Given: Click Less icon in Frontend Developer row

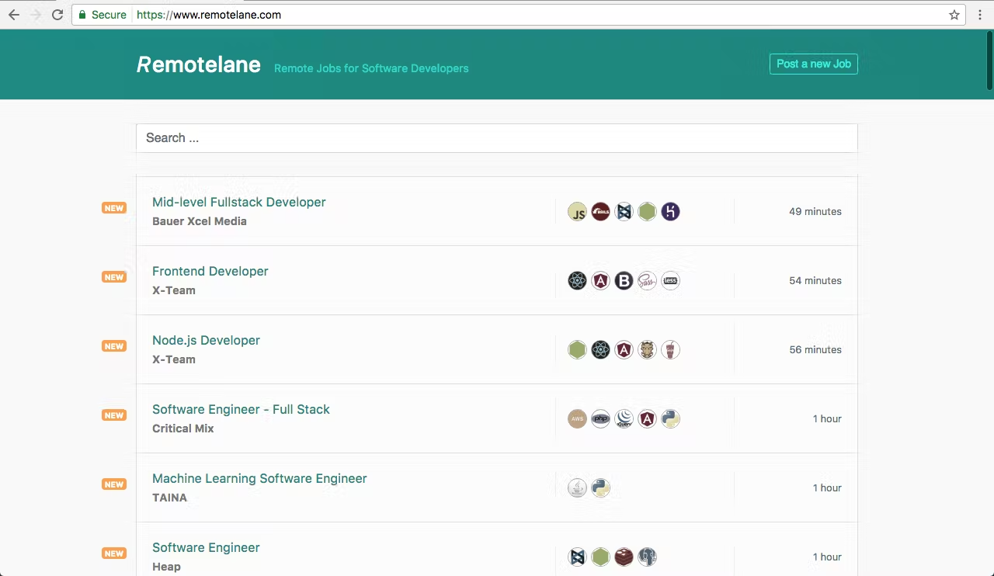Looking at the screenshot, I should (670, 280).
